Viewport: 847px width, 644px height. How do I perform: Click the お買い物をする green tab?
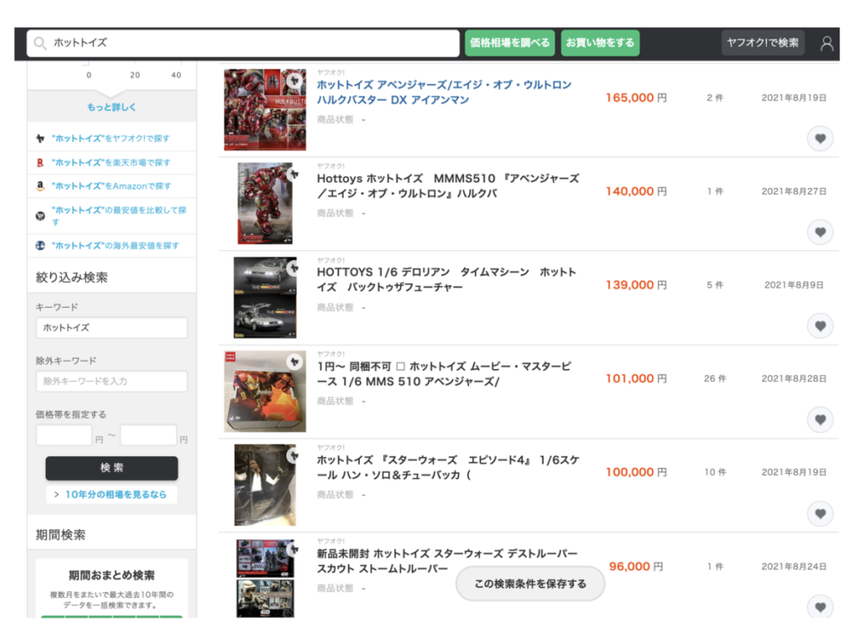pos(600,43)
